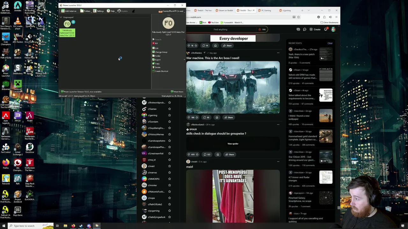Viewport: 408px width, 229px height.
Task: Collapse the Ungrouped instance group
Action: 61,17
